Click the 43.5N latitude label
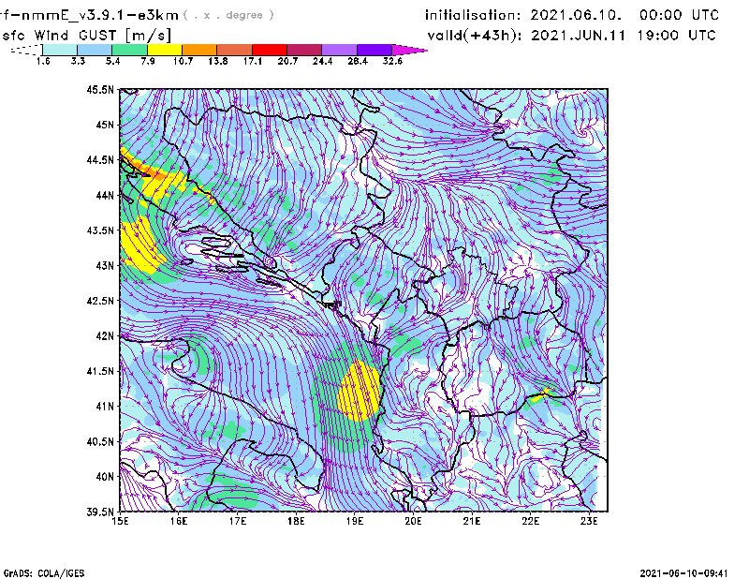This screenshot has width=749, height=579. [100, 230]
